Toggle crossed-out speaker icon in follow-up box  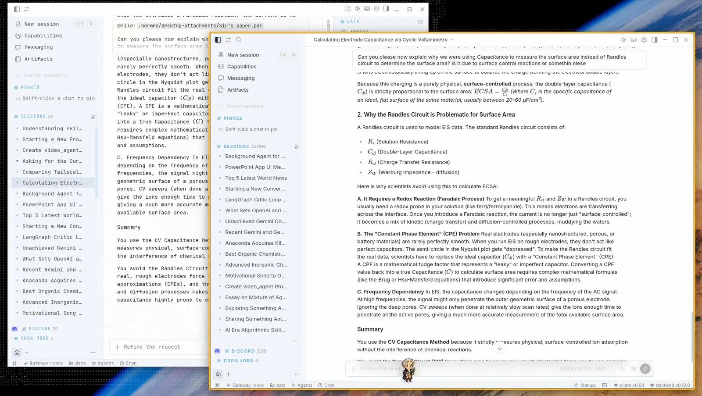pos(634,369)
